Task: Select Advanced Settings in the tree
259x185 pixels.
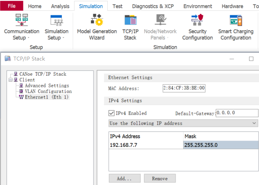Action: 47,86
